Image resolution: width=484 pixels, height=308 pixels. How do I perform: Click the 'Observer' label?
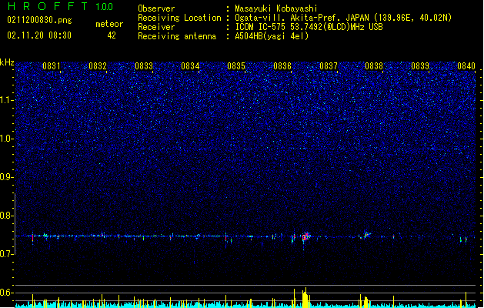coord(156,8)
